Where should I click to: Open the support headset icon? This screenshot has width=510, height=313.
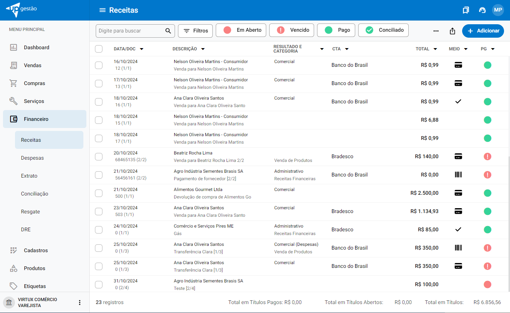tap(482, 10)
